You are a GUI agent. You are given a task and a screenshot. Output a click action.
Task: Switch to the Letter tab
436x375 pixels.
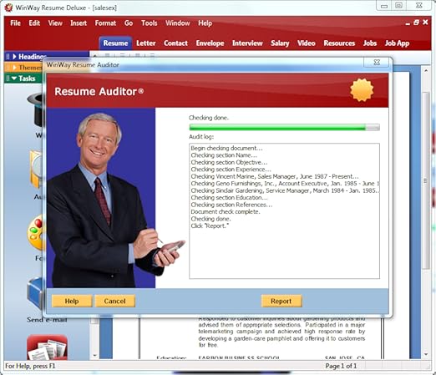point(146,43)
